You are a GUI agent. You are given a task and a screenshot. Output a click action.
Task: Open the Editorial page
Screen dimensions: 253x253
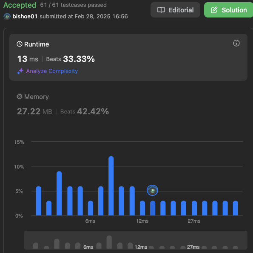[175, 10]
